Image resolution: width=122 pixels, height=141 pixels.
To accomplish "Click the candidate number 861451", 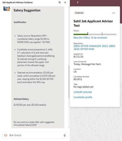I will tap(78, 79).
